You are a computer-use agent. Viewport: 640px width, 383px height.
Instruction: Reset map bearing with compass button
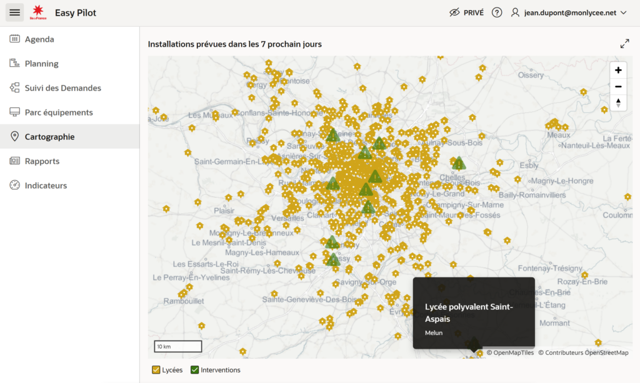[x=618, y=103]
